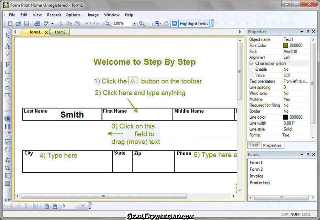320x220 pixels.
Task: Select the barcode tool
Action: [8, 126]
